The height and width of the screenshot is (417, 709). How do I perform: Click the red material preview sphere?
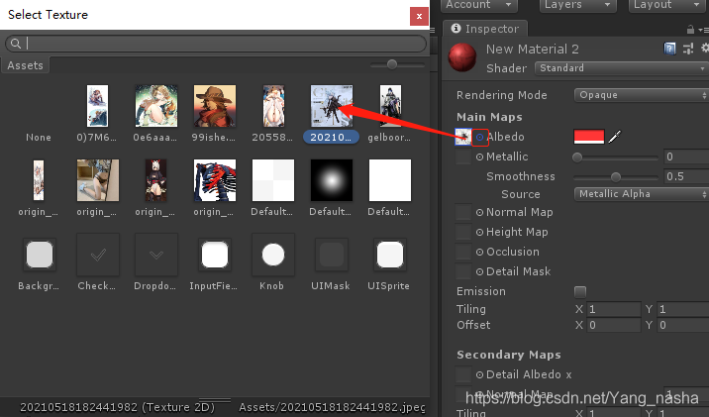pos(462,57)
